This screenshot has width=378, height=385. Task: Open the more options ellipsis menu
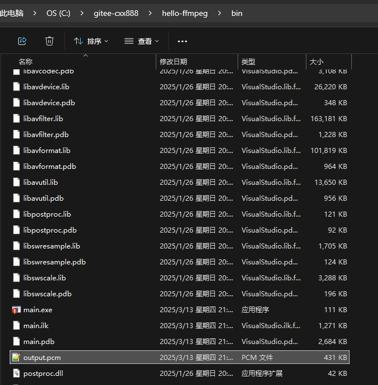[182, 42]
